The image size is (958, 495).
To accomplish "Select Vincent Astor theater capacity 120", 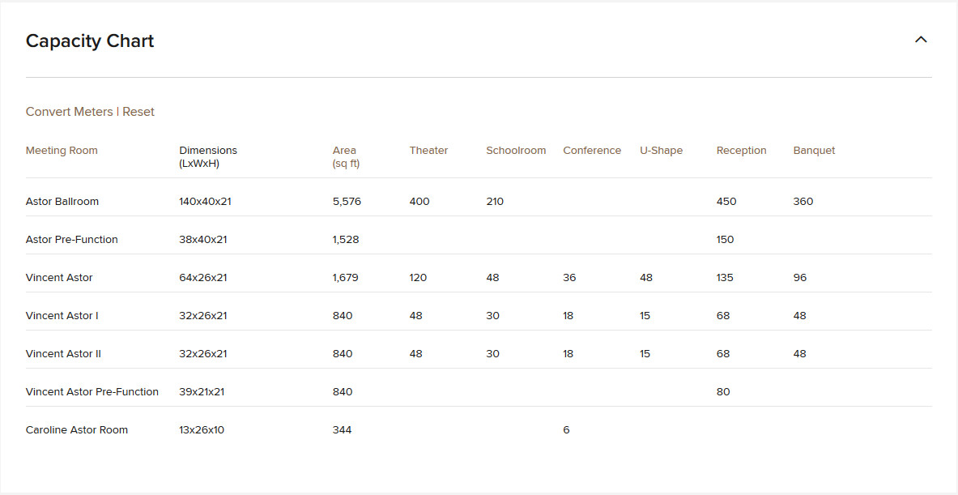I will 418,277.
